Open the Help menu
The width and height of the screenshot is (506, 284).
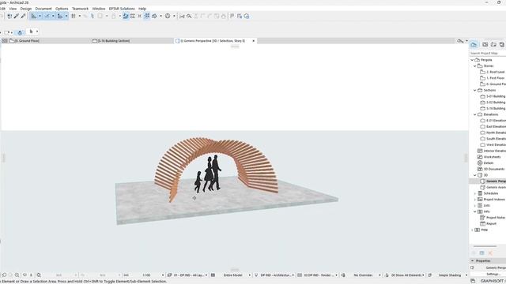click(142, 9)
